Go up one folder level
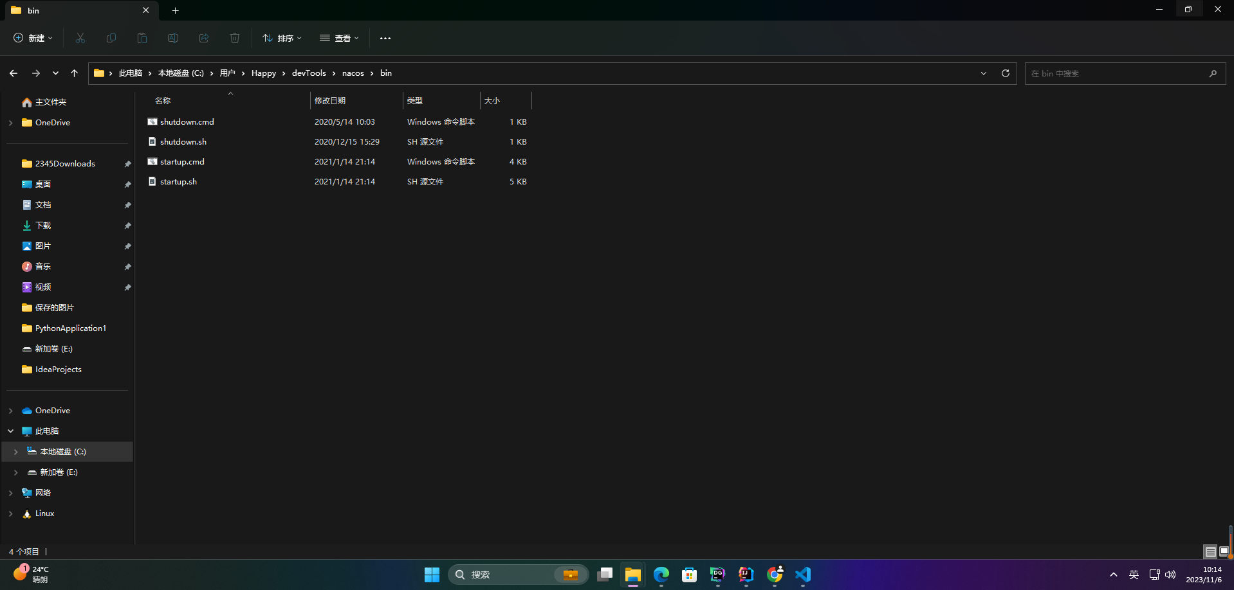Image resolution: width=1234 pixels, height=590 pixels. click(x=75, y=73)
